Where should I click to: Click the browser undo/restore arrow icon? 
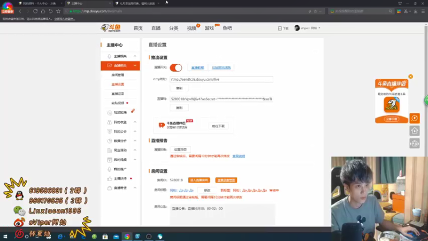pyautogui.click(x=50, y=11)
